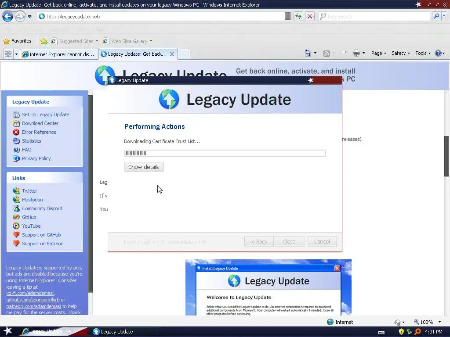Open ko-fi.com/adamdemasi link
Viewport: 450px width, 337px height.
click(x=30, y=293)
